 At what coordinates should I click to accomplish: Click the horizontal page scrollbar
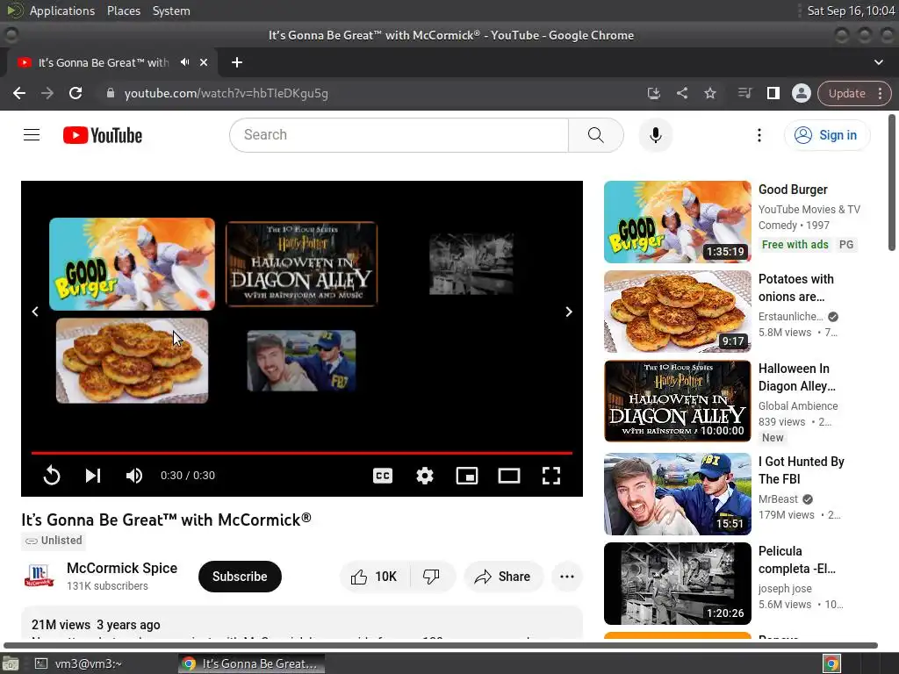[x=441, y=645]
